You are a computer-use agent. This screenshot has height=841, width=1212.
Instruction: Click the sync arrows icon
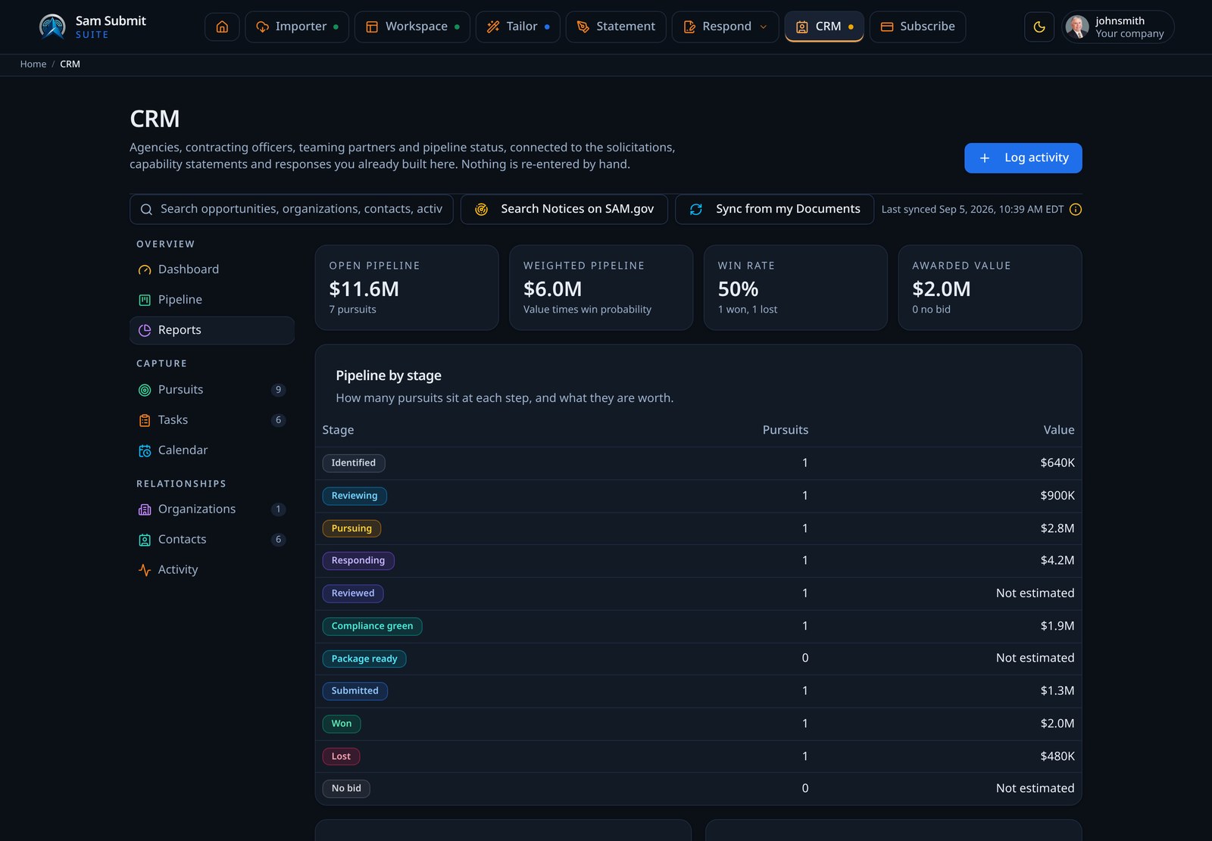(696, 210)
